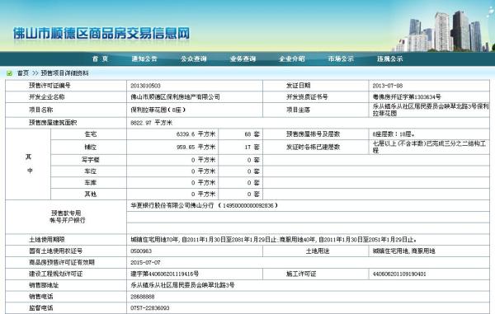
Task: Click the site title 佛山市顺德区商品房交易信息网
Action: [101, 34]
